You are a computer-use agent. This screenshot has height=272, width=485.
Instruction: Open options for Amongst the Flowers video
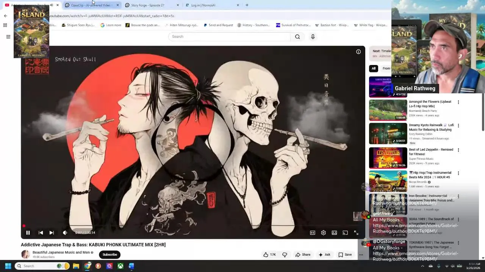[458, 102]
